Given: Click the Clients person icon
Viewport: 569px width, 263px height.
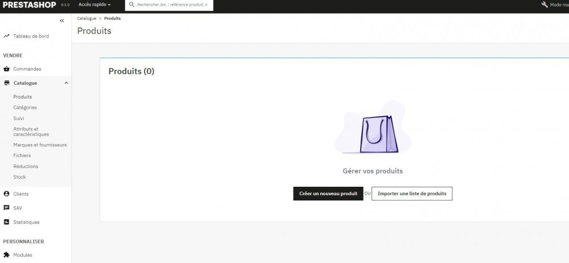Looking at the screenshot, I should pos(6,194).
